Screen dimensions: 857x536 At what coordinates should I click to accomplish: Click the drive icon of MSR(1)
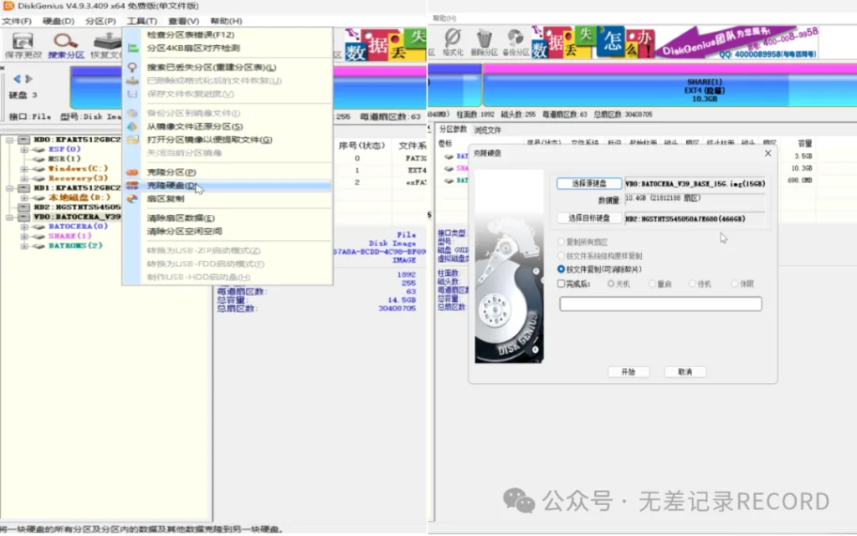click(x=38, y=159)
